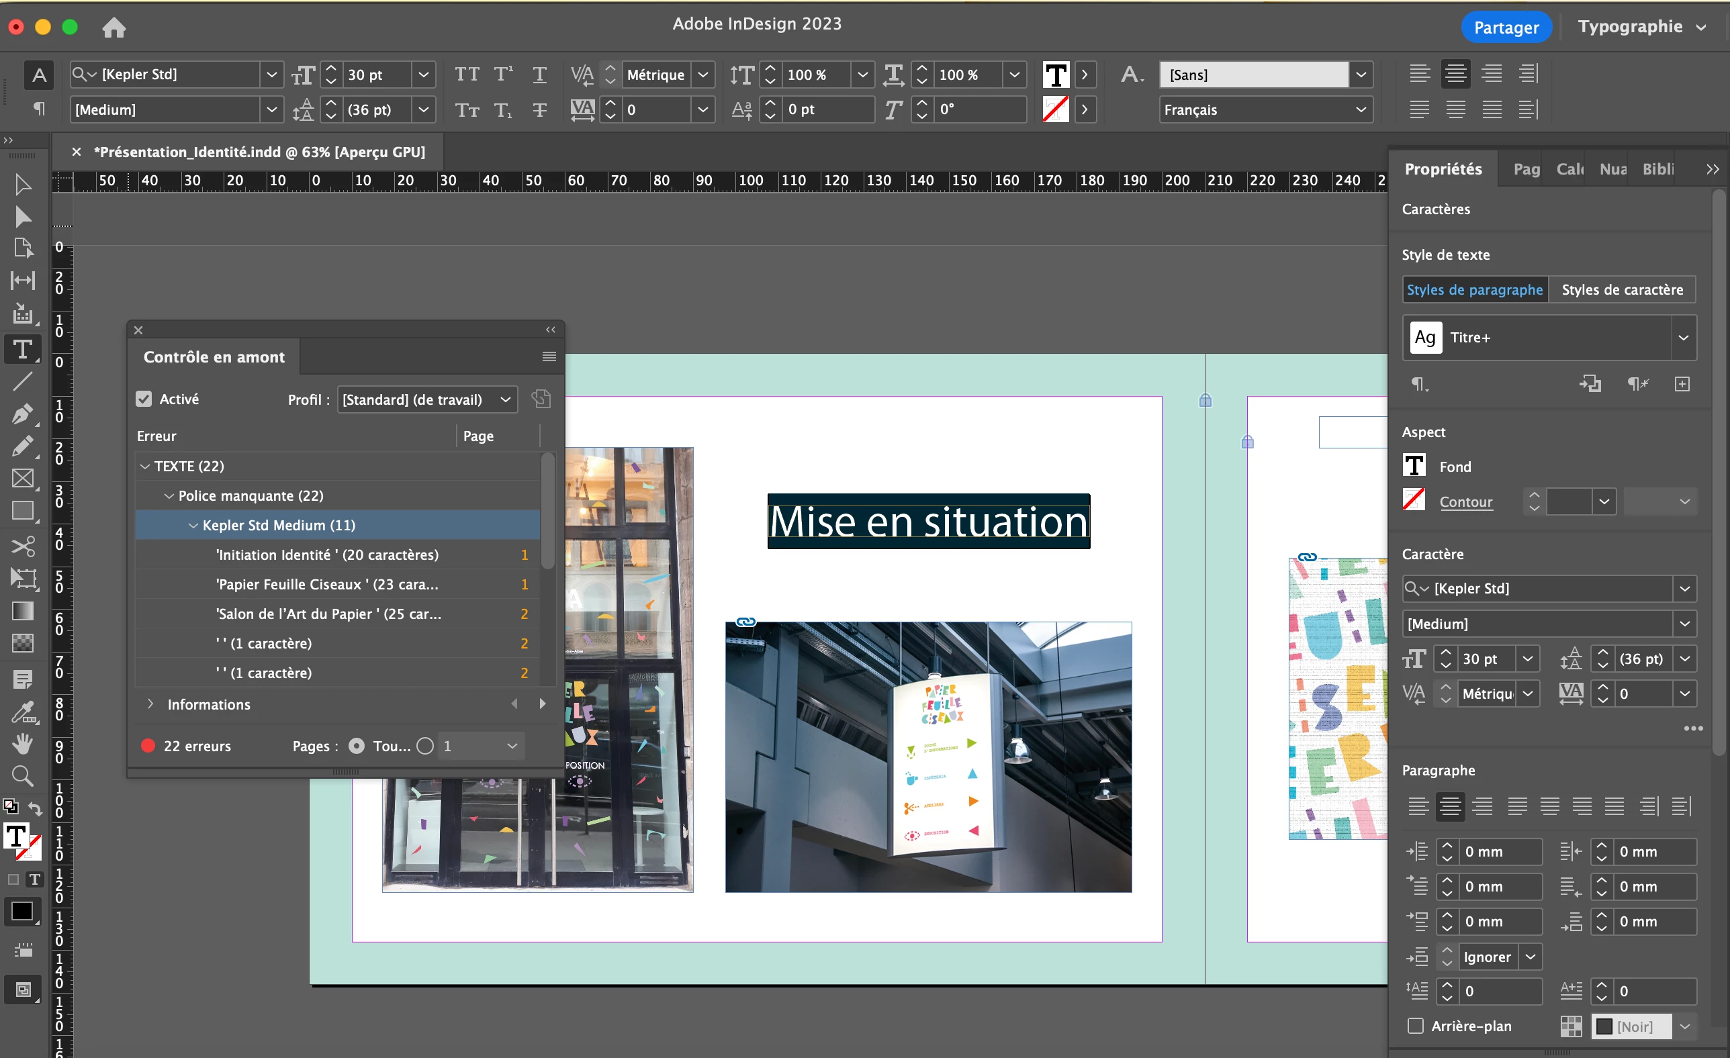Click the Contour link
1730x1058 pixels.
pyautogui.click(x=1465, y=501)
